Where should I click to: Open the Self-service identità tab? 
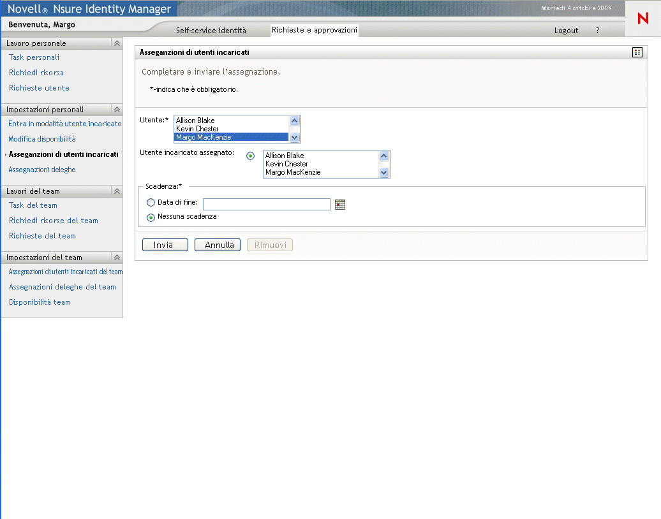211,31
